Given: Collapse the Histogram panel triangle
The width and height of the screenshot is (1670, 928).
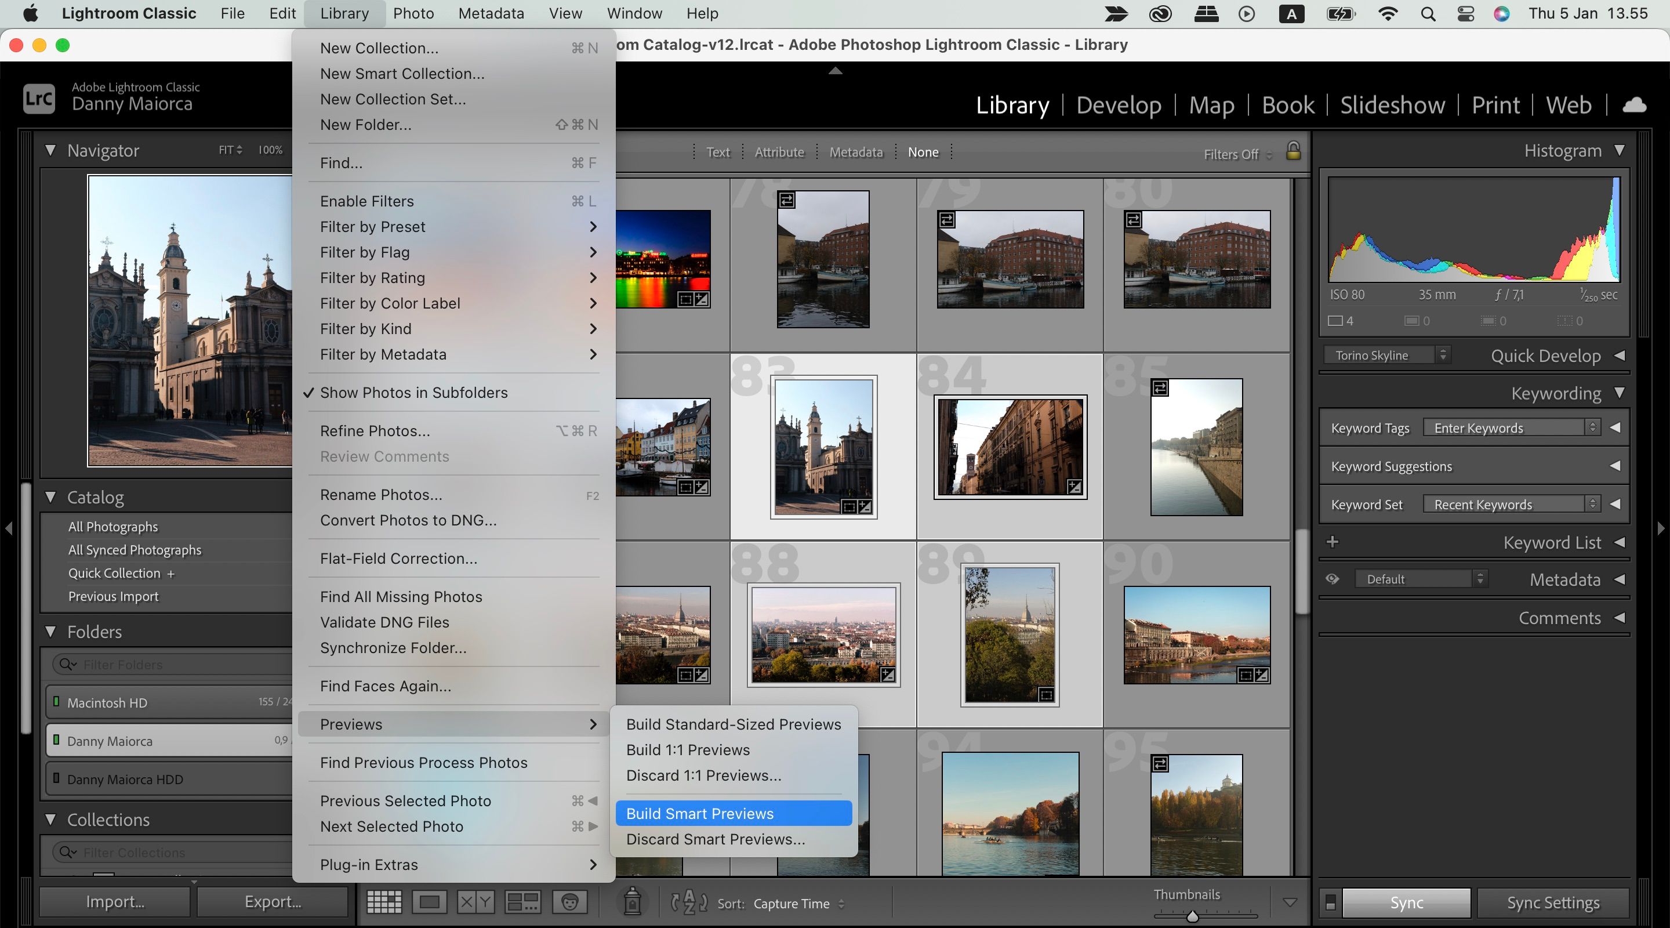Looking at the screenshot, I should click(1621, 150).
